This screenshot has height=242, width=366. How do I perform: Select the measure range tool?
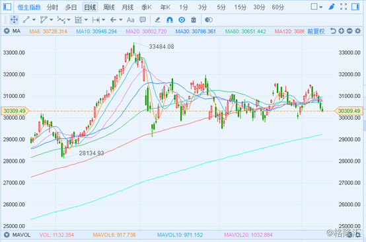[96, 20]
